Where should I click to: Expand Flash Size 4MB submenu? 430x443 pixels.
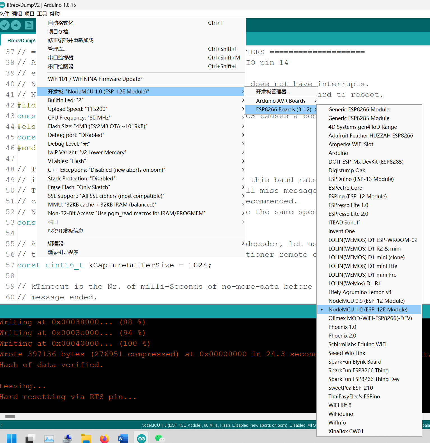(141, 126)
